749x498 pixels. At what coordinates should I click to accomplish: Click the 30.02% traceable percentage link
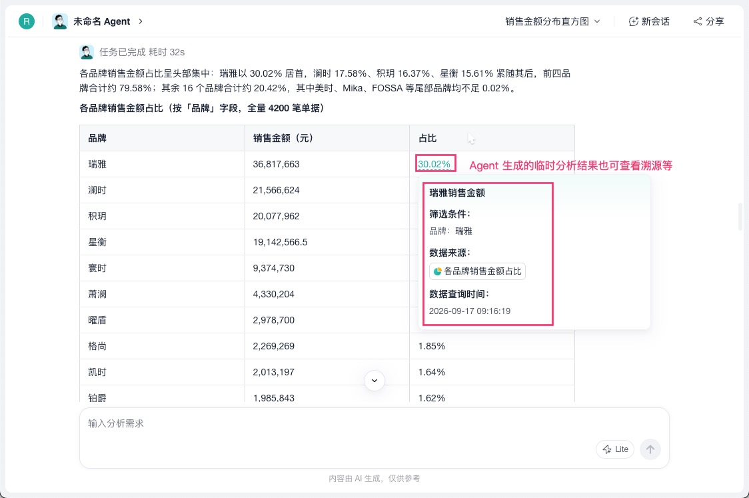(434, 164)
